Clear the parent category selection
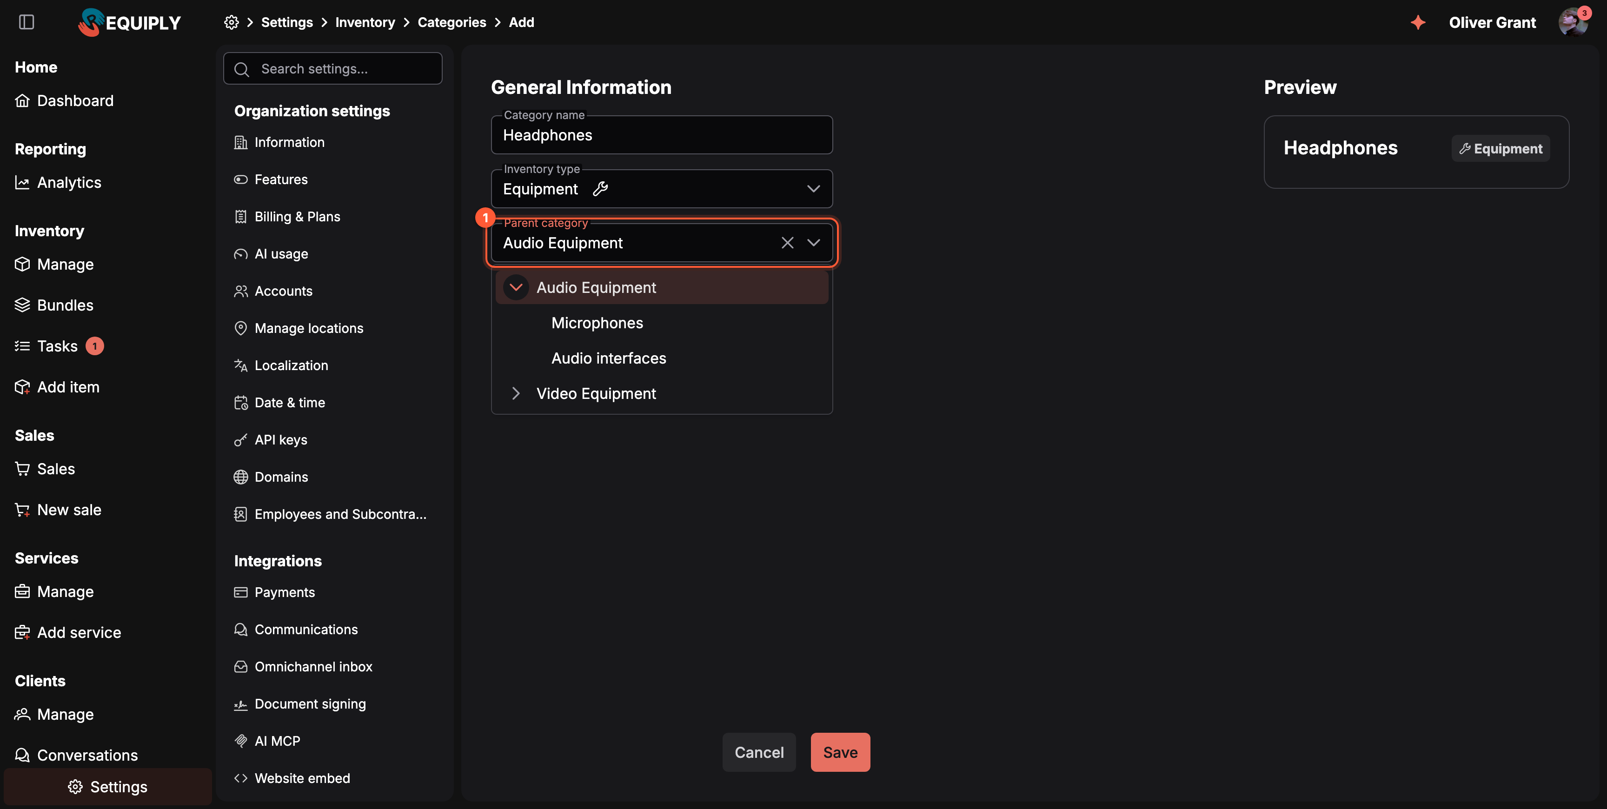This screenshot has width=1607, height=809. (x=787, y=243)
